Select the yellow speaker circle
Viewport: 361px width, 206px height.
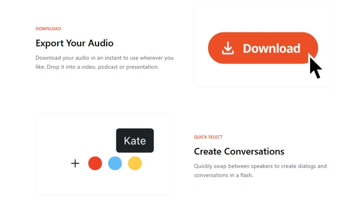135,164
